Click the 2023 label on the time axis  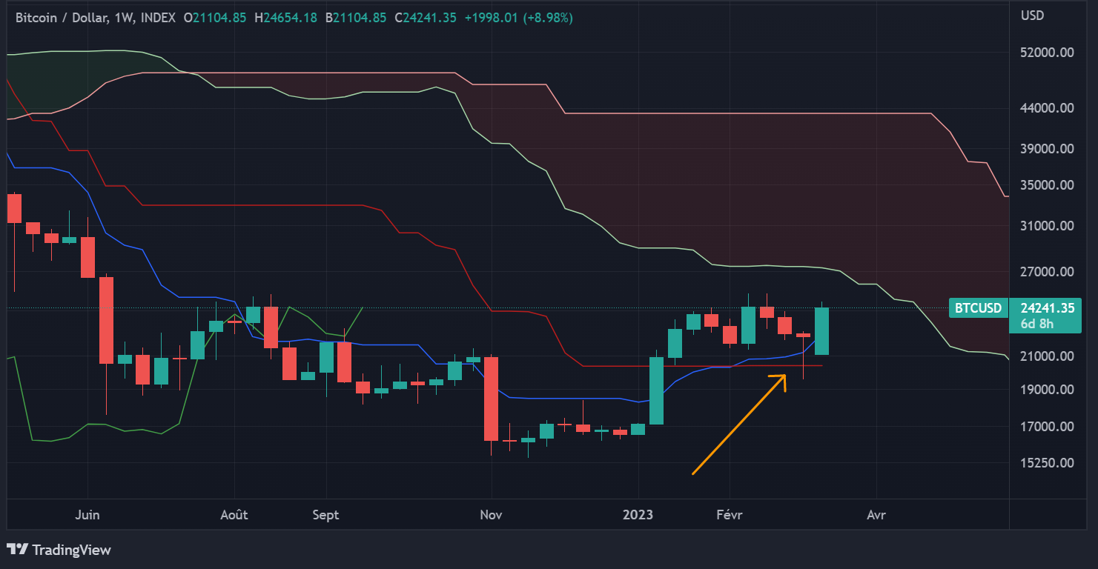click(637, 514)
